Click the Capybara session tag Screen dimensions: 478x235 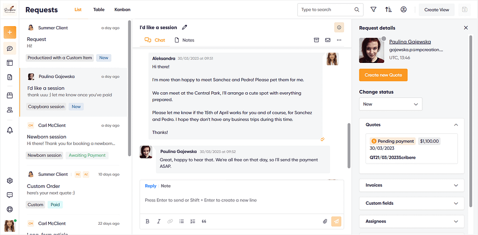(x=46, y=106)
